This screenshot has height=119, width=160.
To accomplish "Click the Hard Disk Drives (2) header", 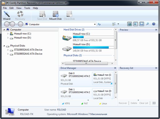I will 74,29.
